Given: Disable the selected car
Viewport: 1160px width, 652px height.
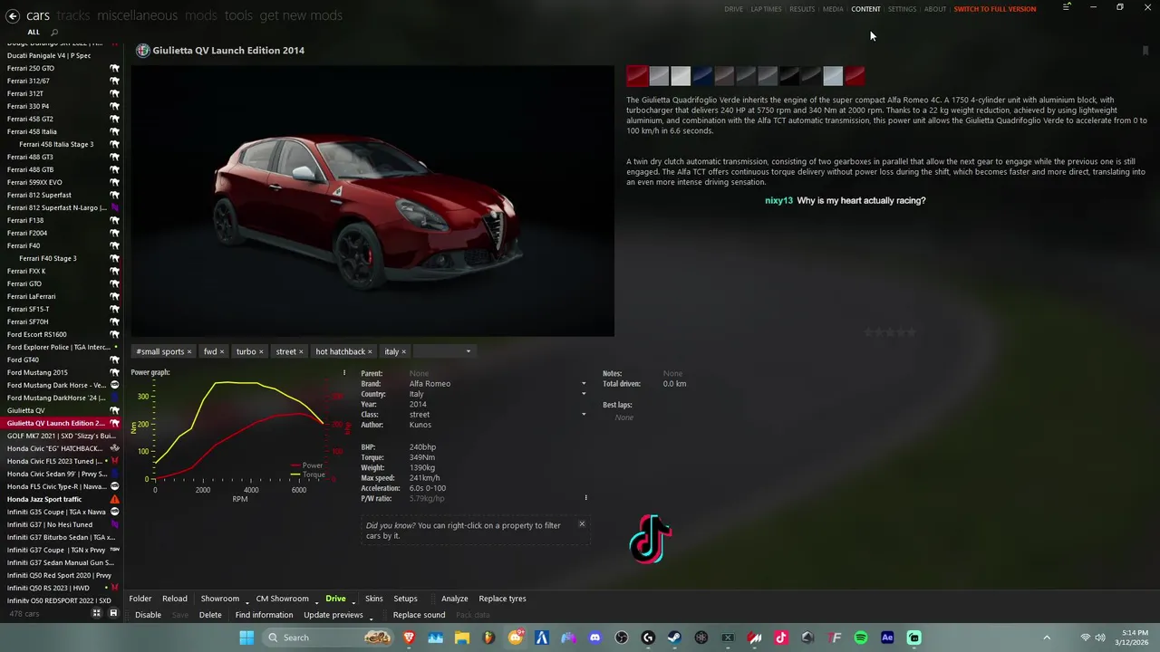Looking at the screenshot, I should tap(148, 615).
